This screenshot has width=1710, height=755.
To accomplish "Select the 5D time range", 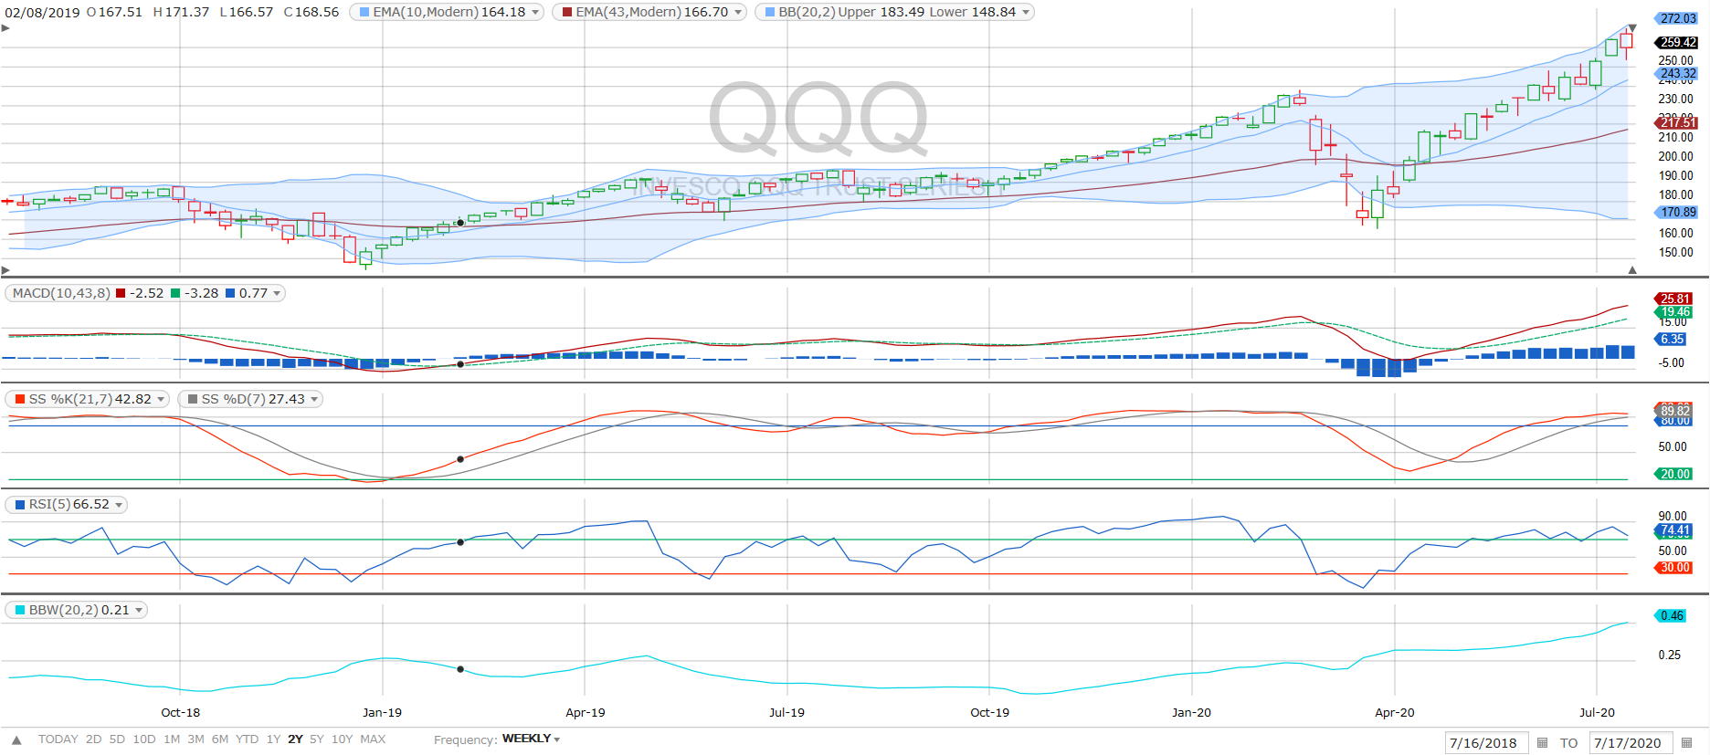I will [x=117, y=739].
